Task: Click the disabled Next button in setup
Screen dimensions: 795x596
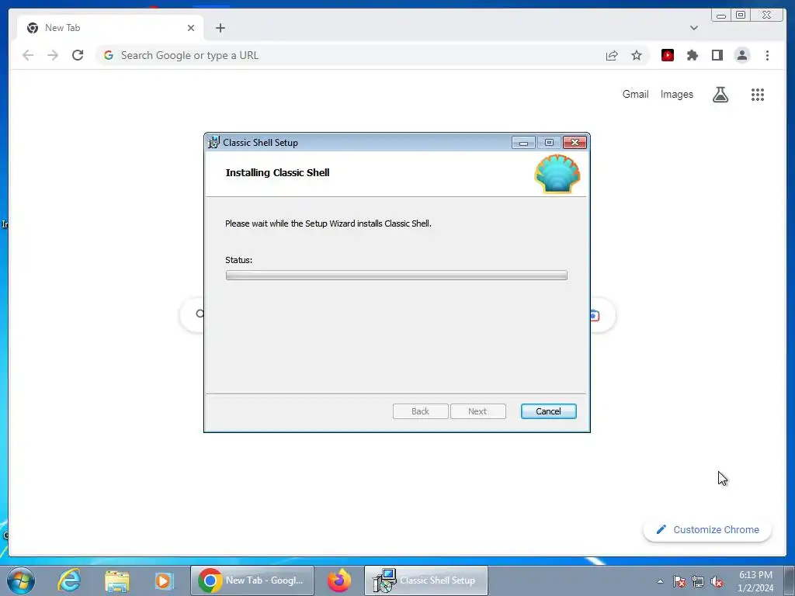Action: coord(477,411)
